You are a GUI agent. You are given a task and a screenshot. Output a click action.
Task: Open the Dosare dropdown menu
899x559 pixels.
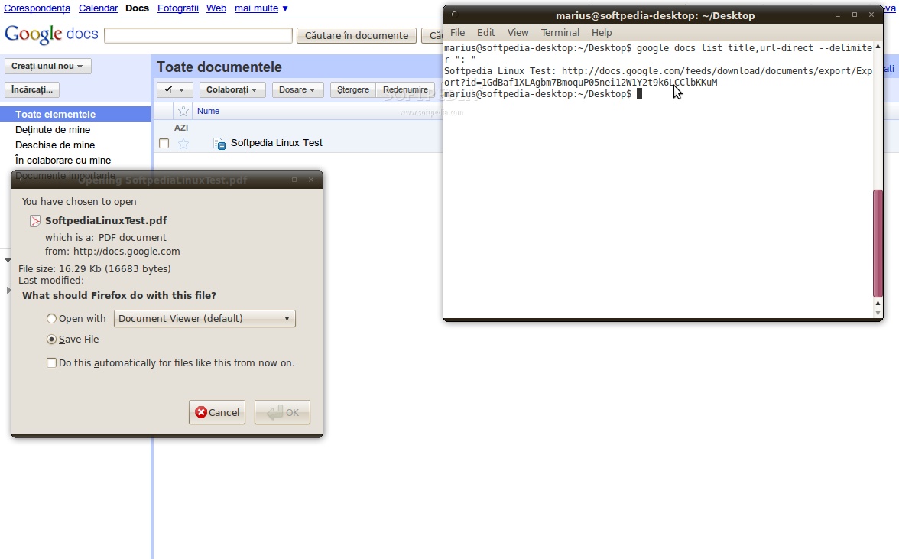pyautogui.click(x=297, y=90)
